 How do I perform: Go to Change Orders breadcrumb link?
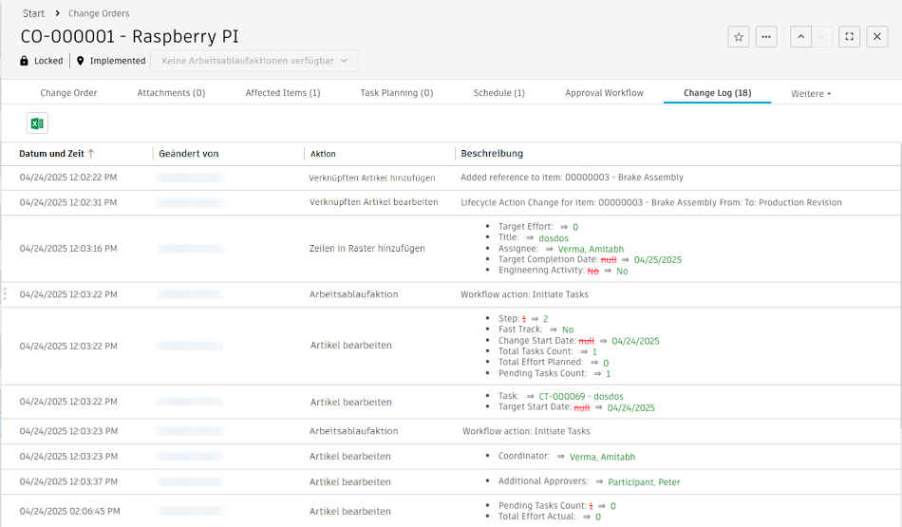click(99, 13)
